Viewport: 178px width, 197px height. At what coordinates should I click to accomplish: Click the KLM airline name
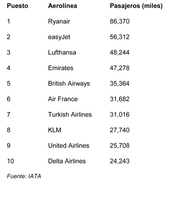coord(54,130)
